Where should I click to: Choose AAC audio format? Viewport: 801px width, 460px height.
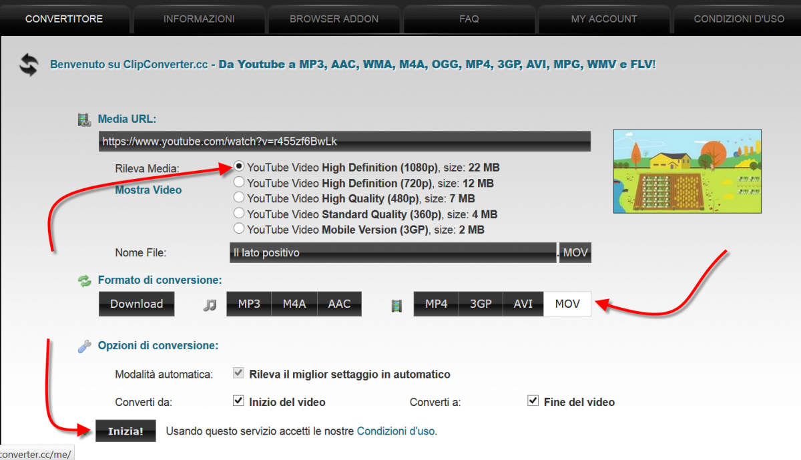click(339, 304)
